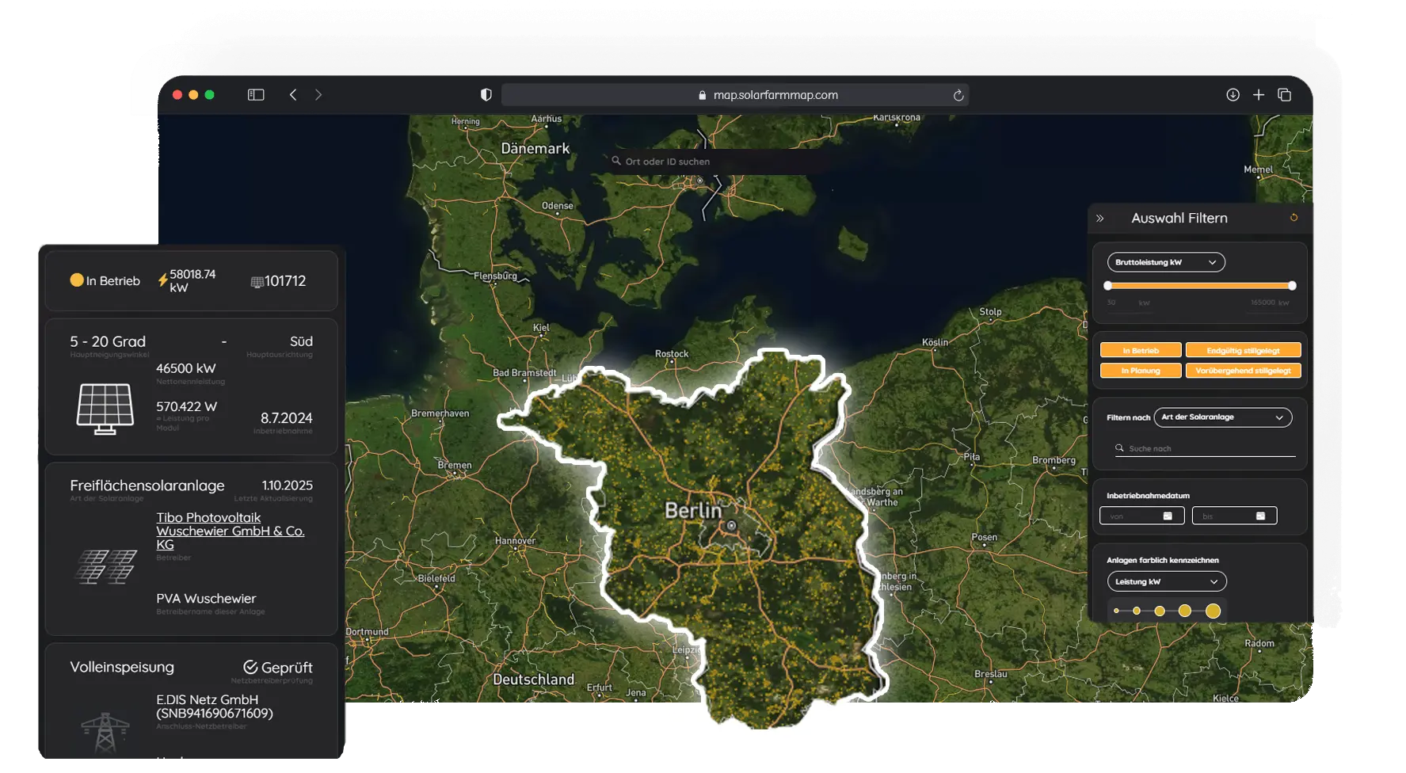Open the 'von' commissioning date picker
This screenshot has height=773, width=1406.
[1141, 516]
